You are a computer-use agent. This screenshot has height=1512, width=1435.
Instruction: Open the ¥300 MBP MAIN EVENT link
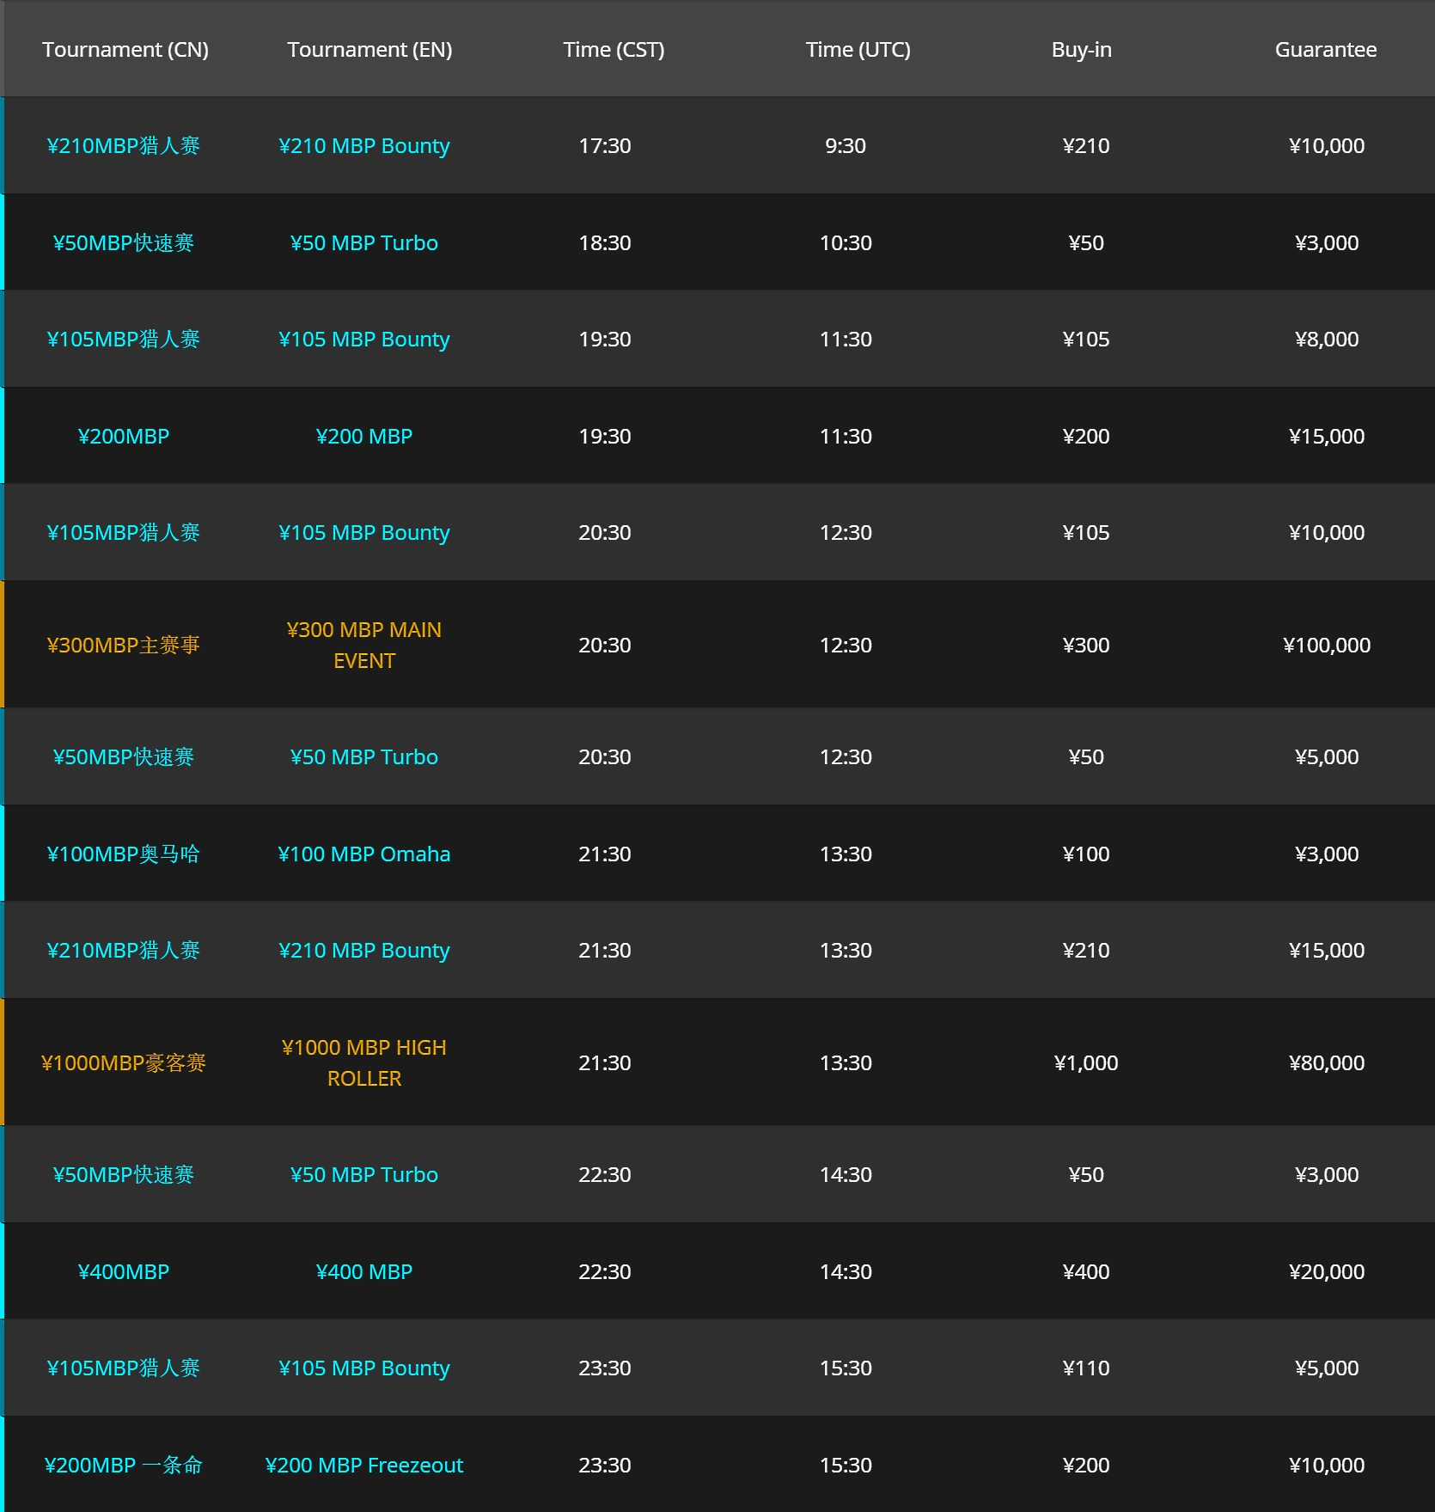pos(364,645)
